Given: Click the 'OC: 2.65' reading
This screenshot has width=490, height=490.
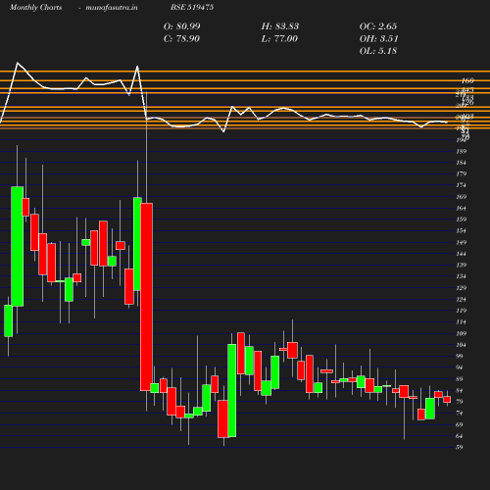Looking at the screenshot, I should (378, 26).
